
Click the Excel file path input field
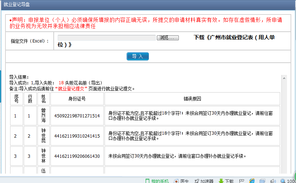[x=106, y=38]
